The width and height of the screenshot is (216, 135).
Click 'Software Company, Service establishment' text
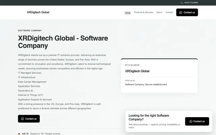click(146, 84)
